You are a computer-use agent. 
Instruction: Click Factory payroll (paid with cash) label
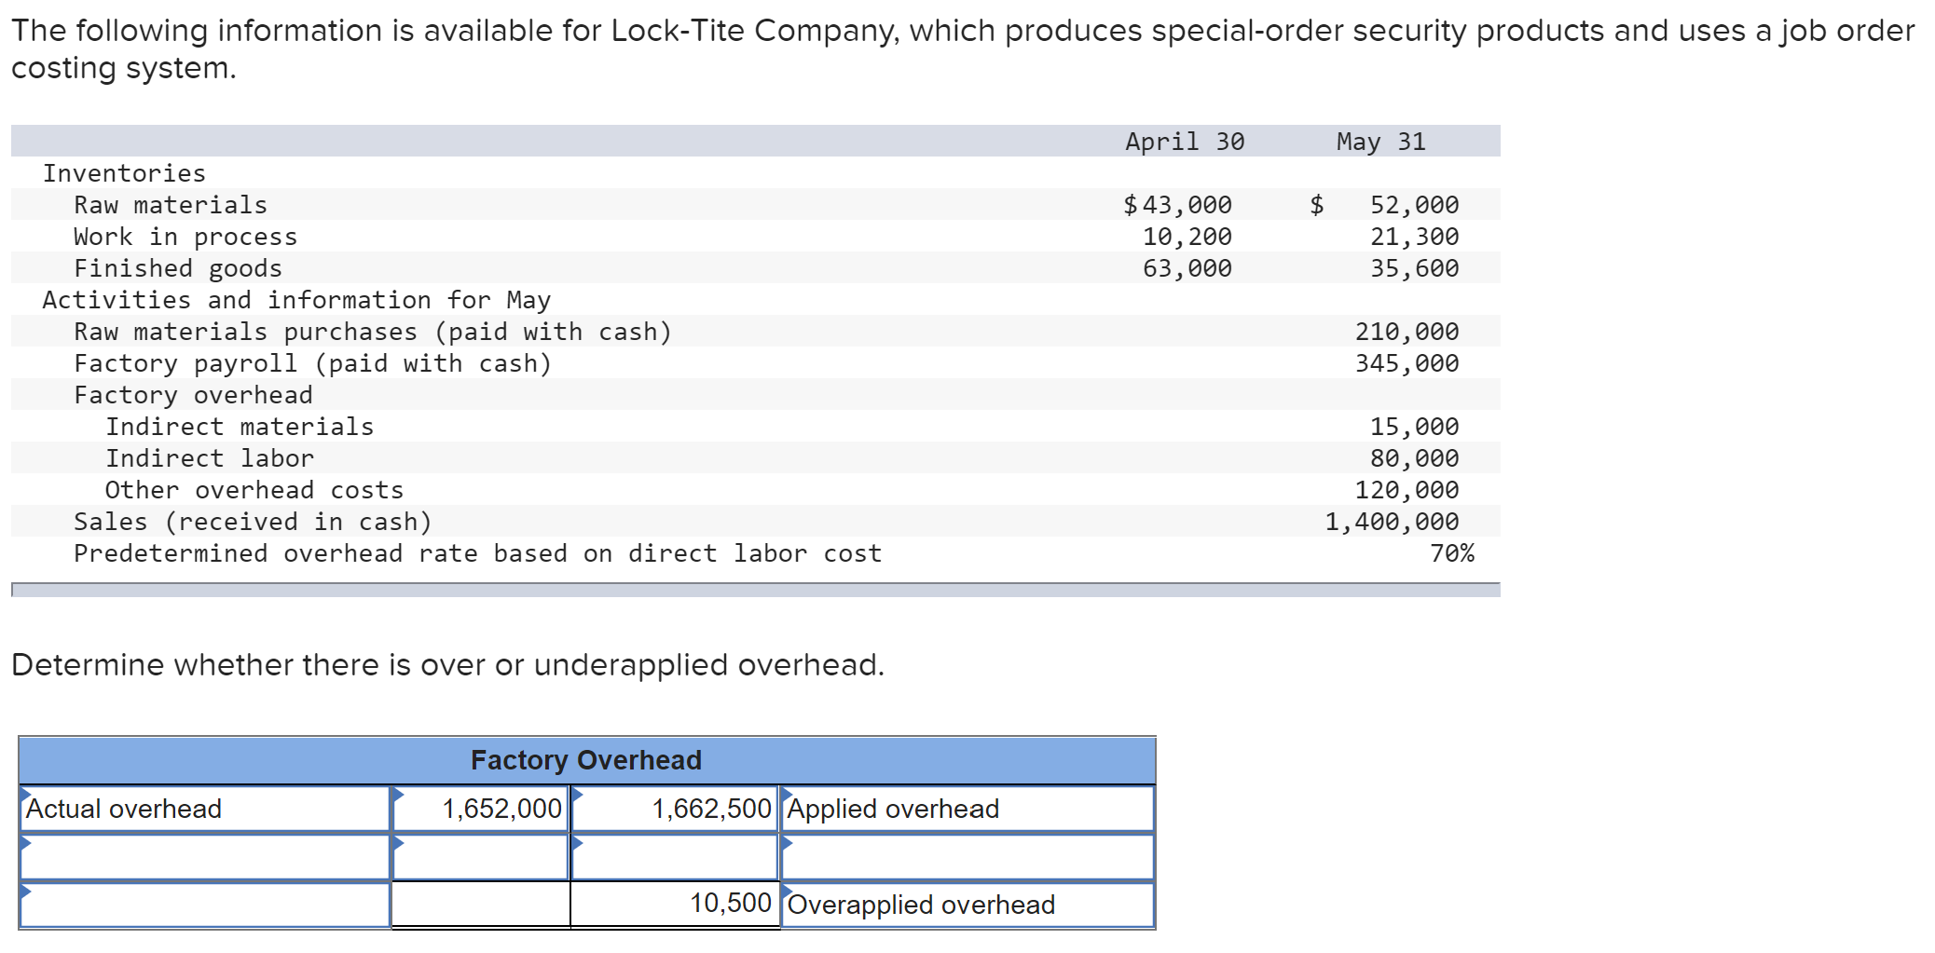[x=313, y=363]
